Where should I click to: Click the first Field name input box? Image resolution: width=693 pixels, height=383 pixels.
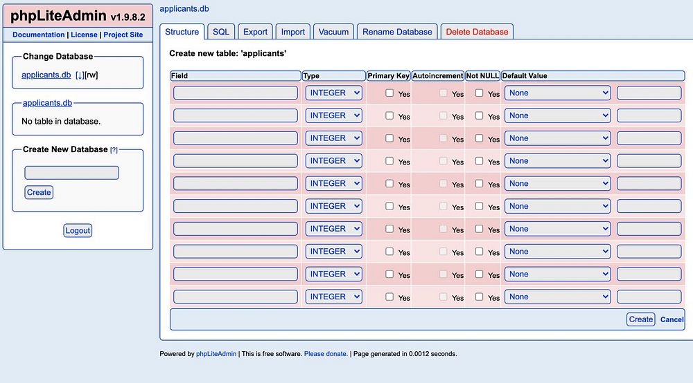236,93
